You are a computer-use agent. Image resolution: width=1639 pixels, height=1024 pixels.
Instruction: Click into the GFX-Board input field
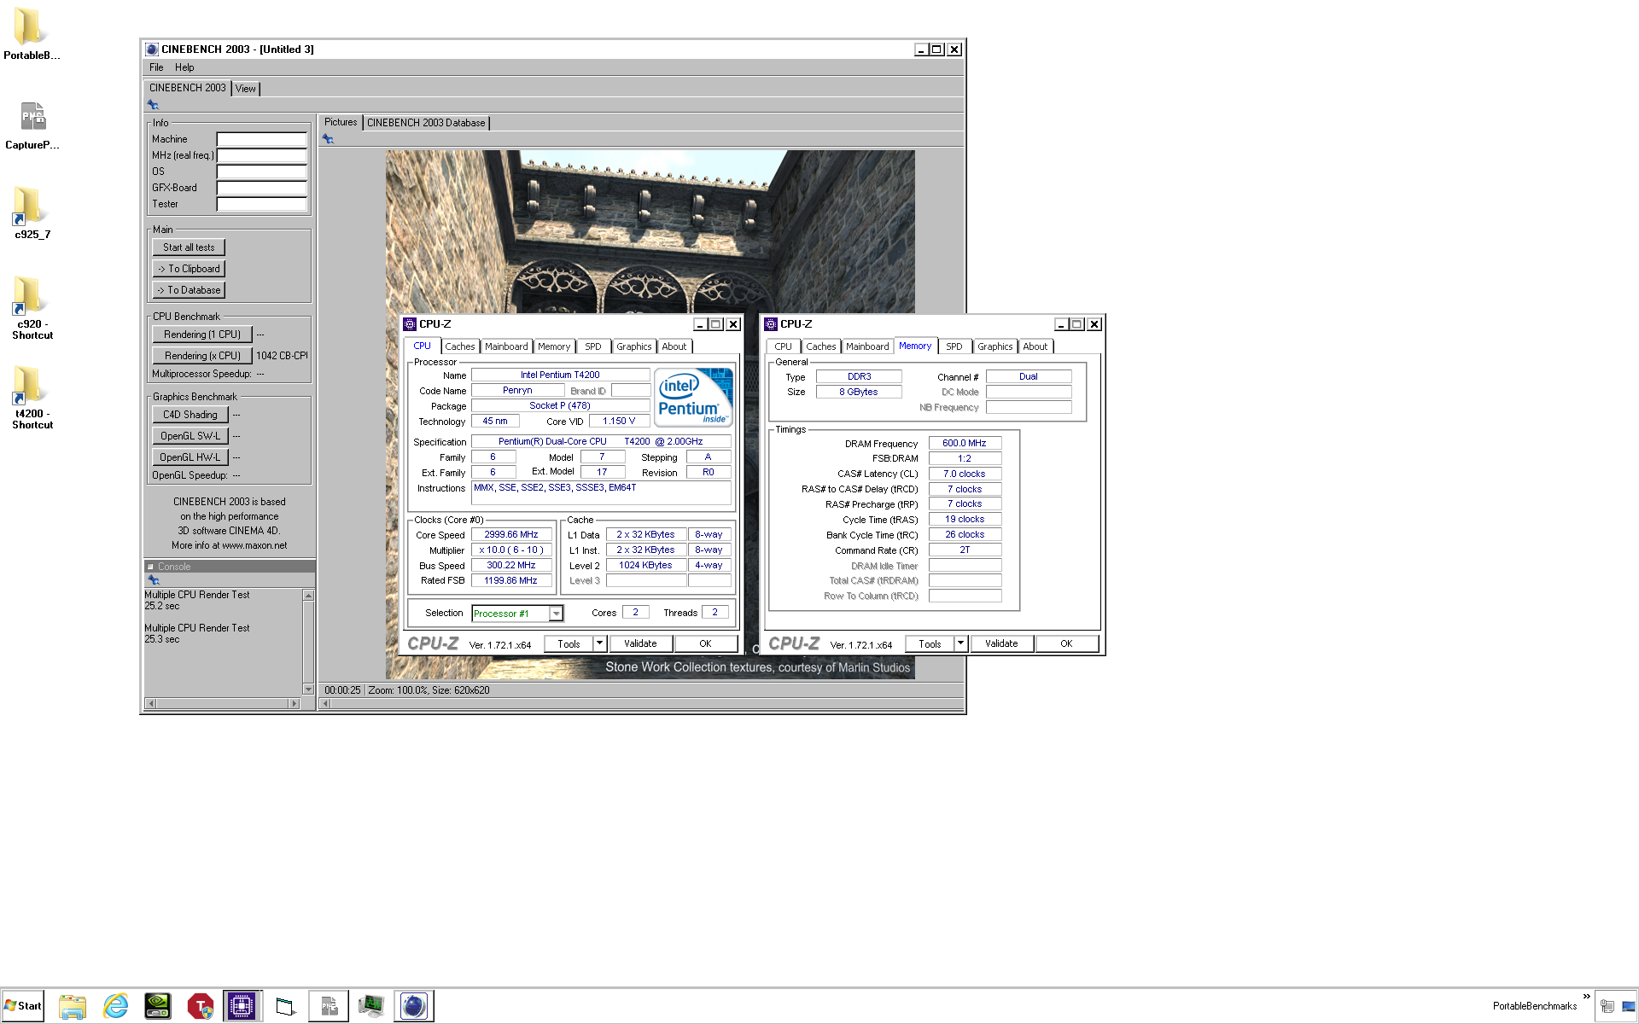click(261, 188)
